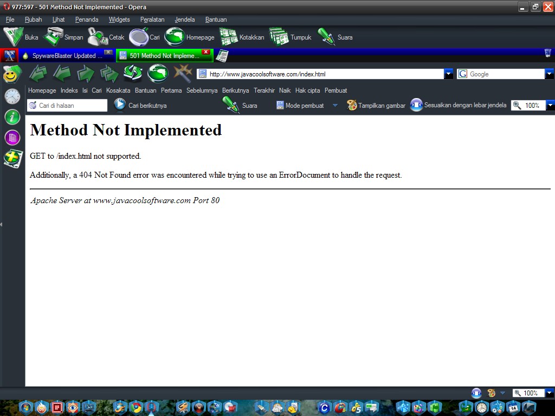The width and height of the screenshot is (555, 416).
Task: Toggle fit-to-width icon in the status bar
Action: coord(476,393)
